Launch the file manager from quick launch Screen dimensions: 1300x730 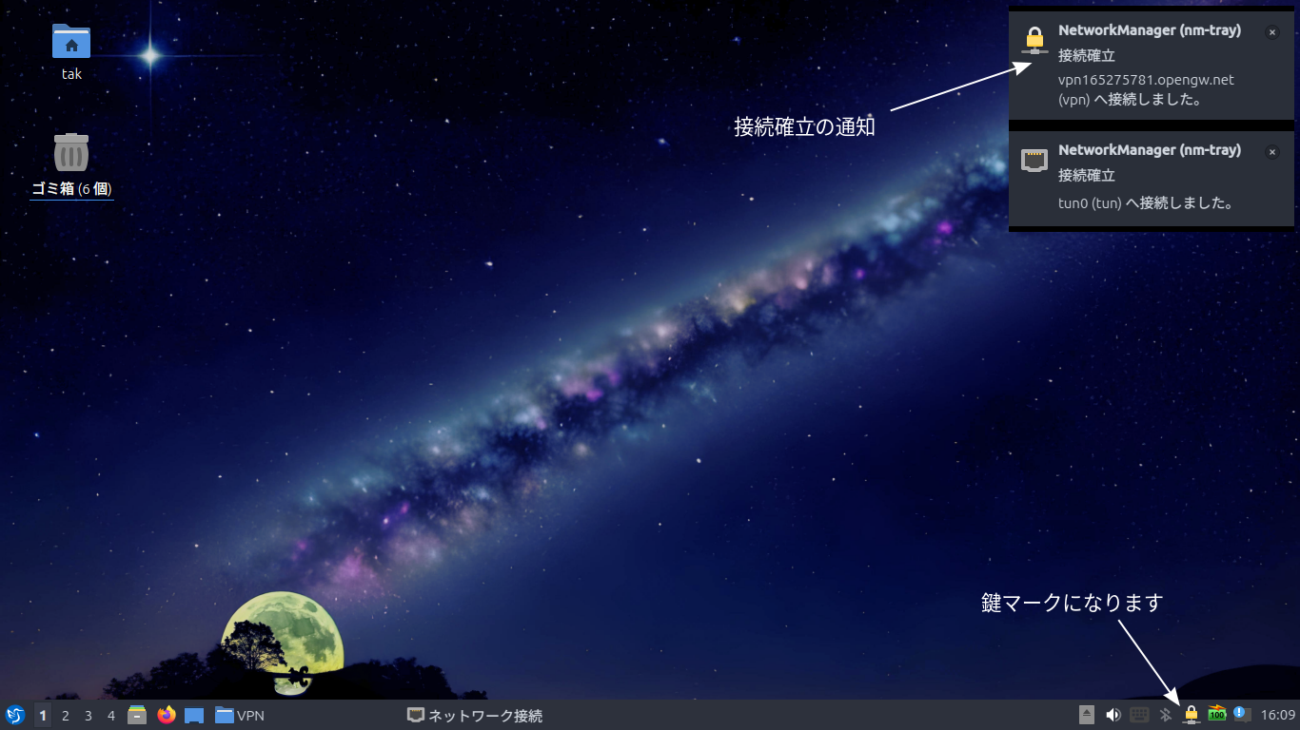(x=137, y=715)
